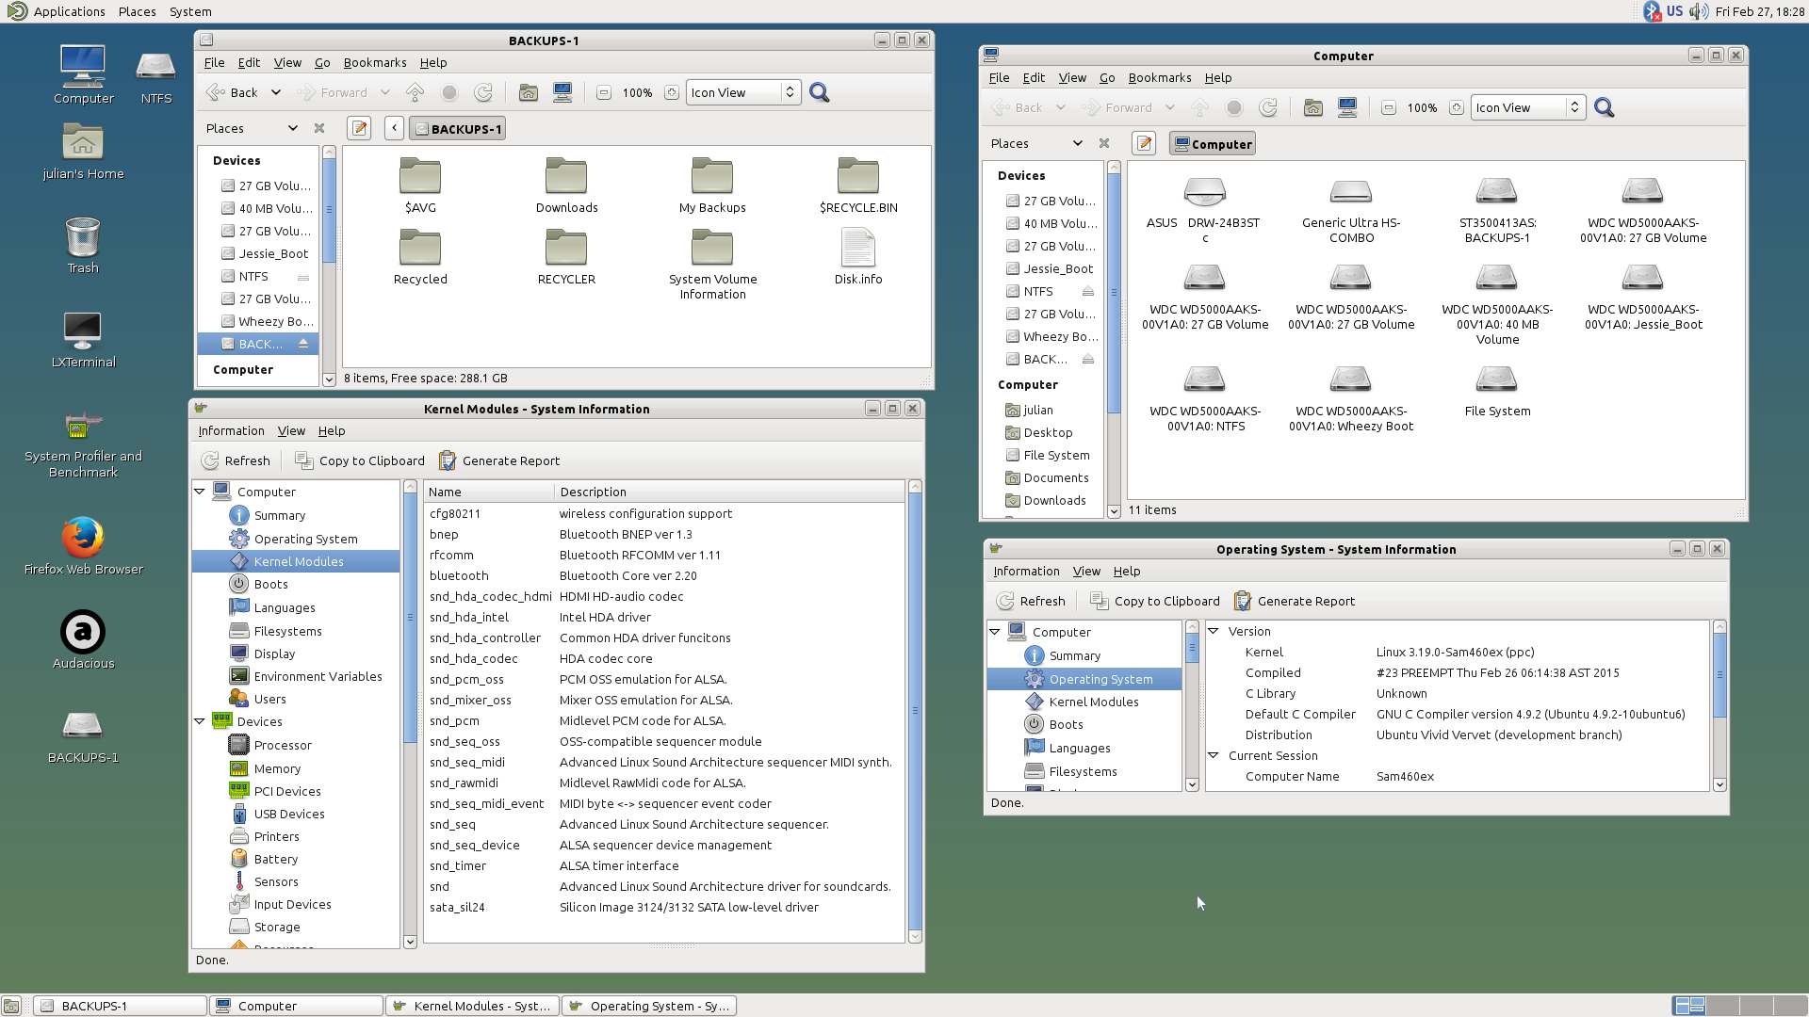This screenshot has height=1017, width=1809.
Task: Click Home folder icon in BACKUPS-1 toolbar
Action: click(x=529, y=92)
